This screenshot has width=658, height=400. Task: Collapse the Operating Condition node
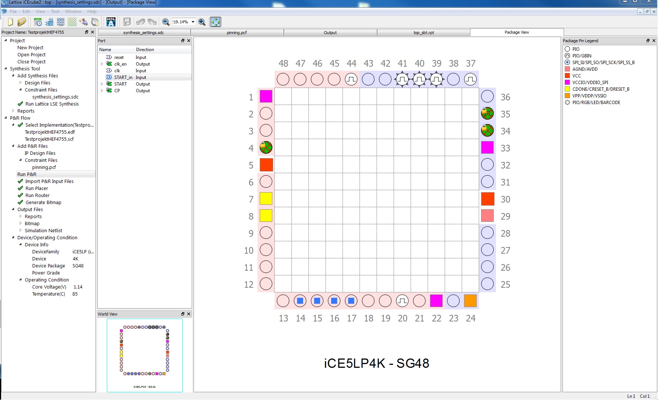[20, 280]
